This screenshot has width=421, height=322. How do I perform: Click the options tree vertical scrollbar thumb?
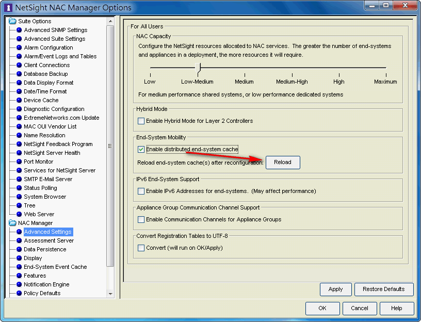pos(110,146)
